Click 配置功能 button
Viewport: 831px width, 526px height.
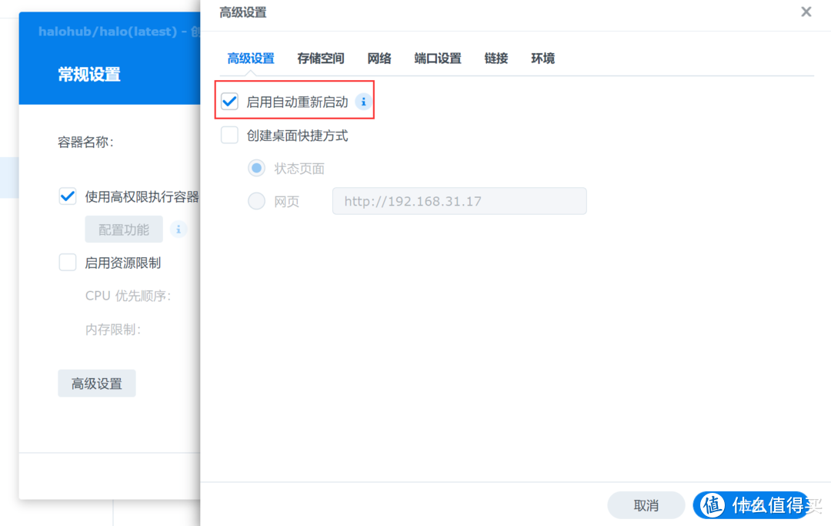[124, 229]
